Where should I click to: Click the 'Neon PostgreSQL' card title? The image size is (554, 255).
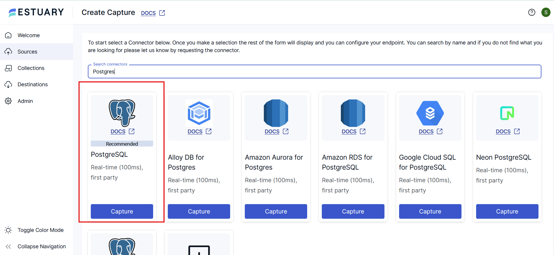coord(504,157)
